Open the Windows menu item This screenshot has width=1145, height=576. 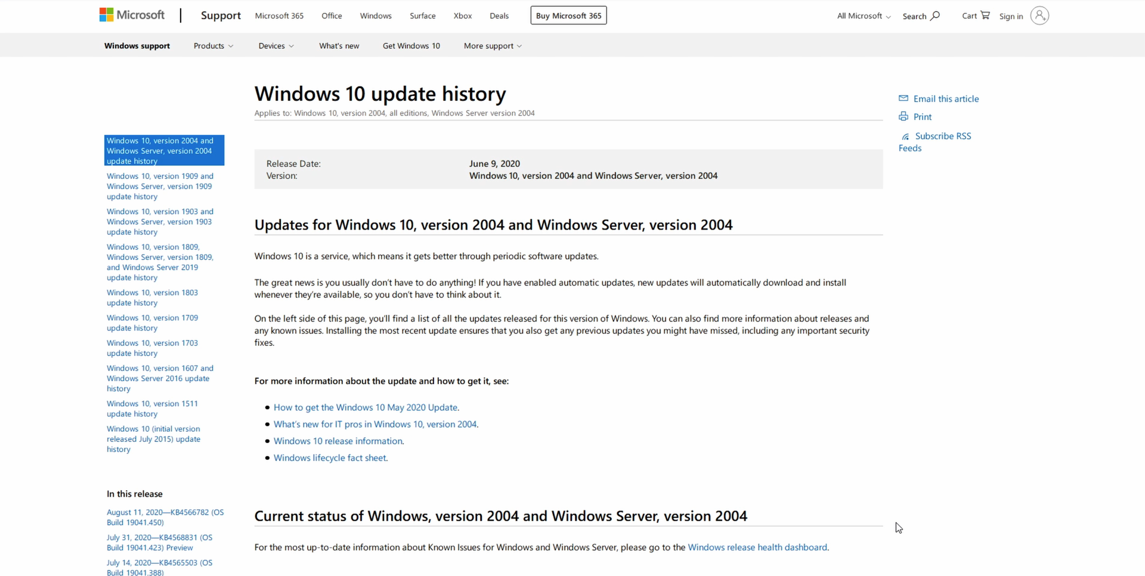[376, 16]
